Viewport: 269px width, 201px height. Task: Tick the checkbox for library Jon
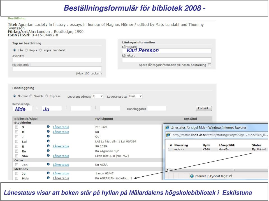coord(17,165)
